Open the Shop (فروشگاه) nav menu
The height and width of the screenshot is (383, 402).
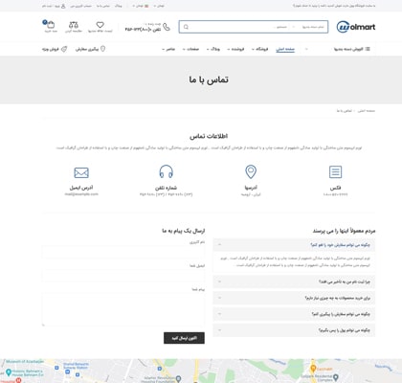tap(260, 49)
